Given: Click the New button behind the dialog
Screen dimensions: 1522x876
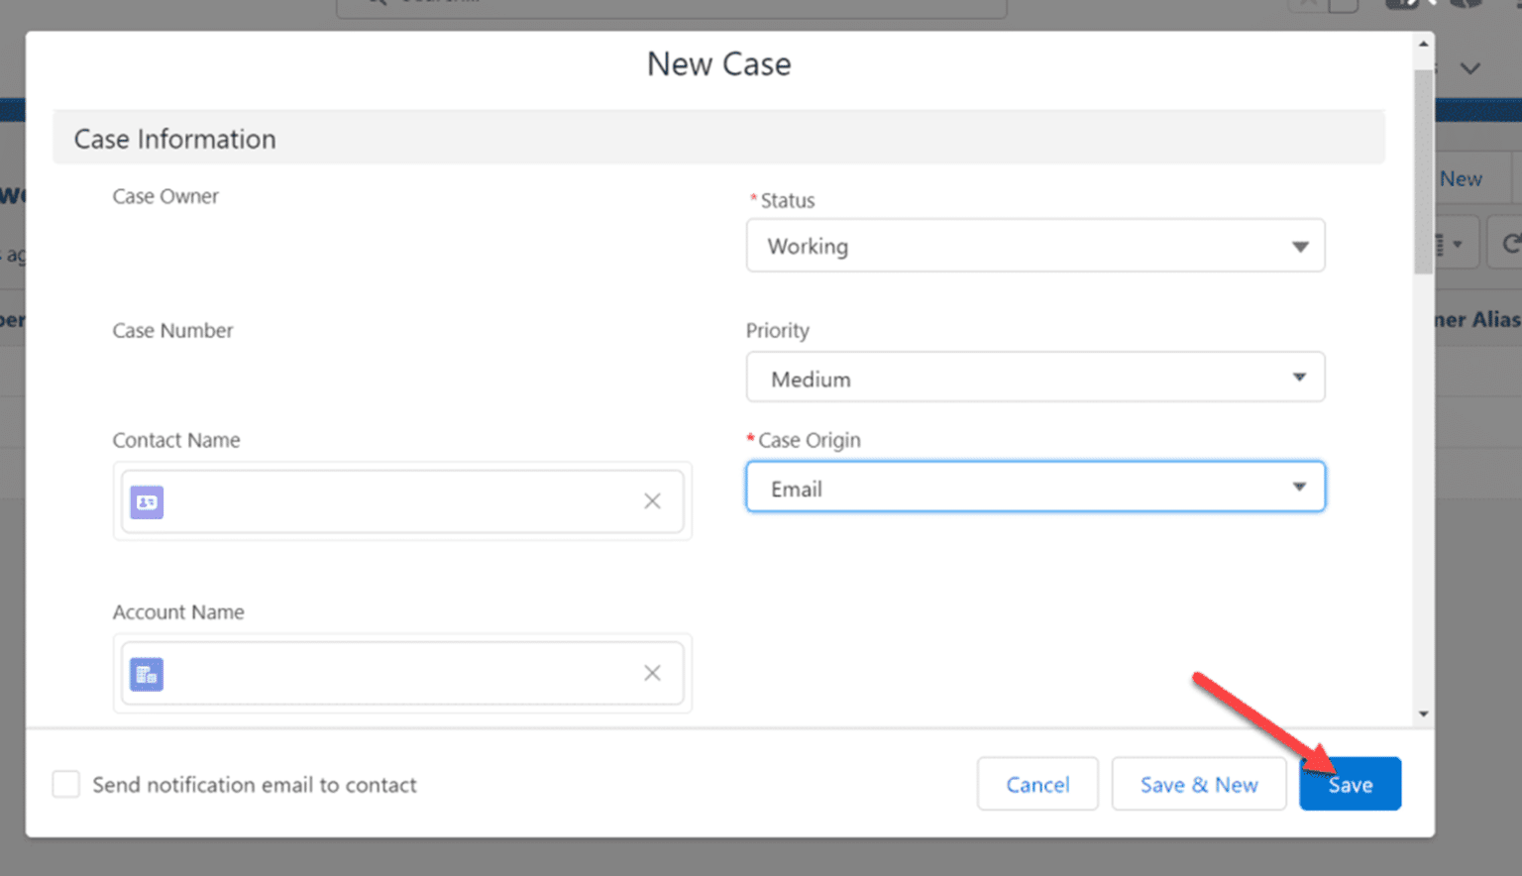Looking at the screenshot, I should pos(1461,178).
